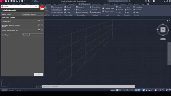Screen dimensions: 171x96
Task: Open Offshore Loads
Action: [108, 8]
